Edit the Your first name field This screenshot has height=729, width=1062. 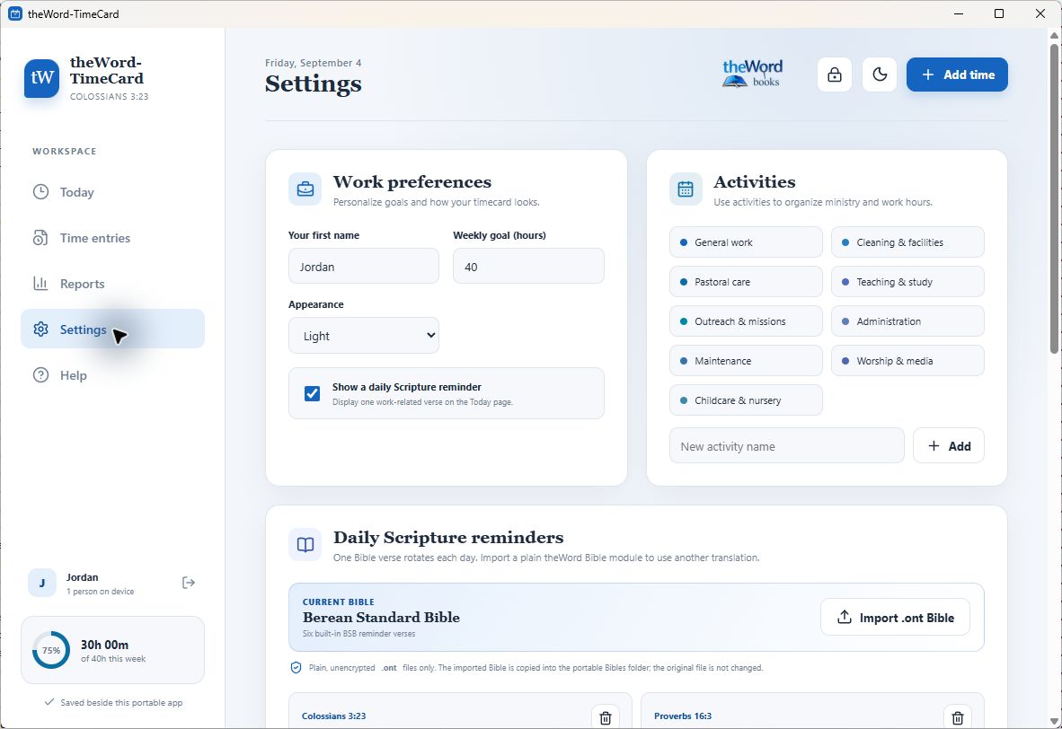364,266
